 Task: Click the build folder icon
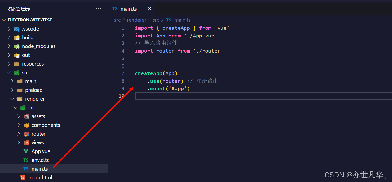[x=17, y=37]
